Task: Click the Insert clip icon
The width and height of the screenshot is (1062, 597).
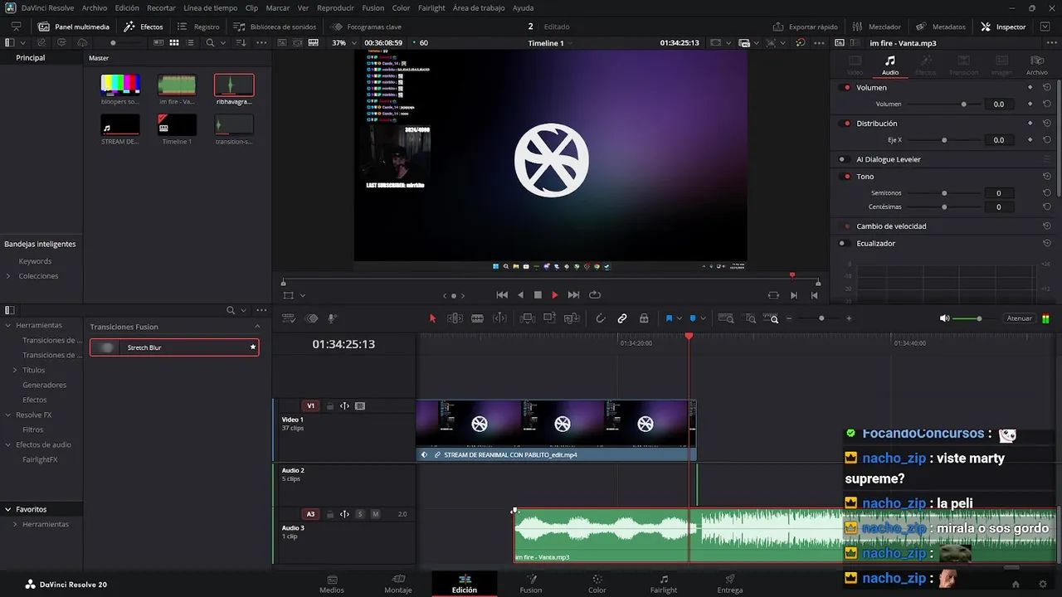Action: (x=528, y=318)
